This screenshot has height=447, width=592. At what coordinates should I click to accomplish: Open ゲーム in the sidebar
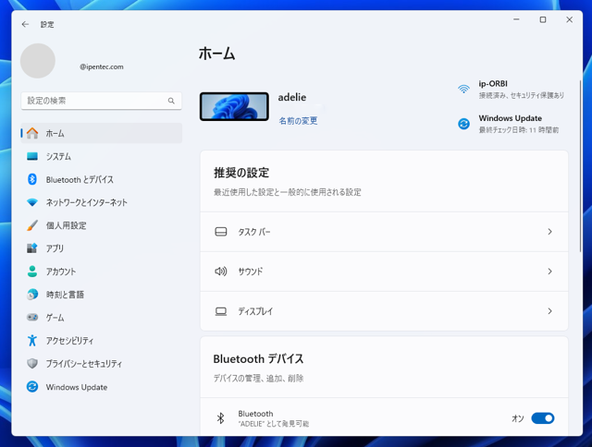click(102, 318)
